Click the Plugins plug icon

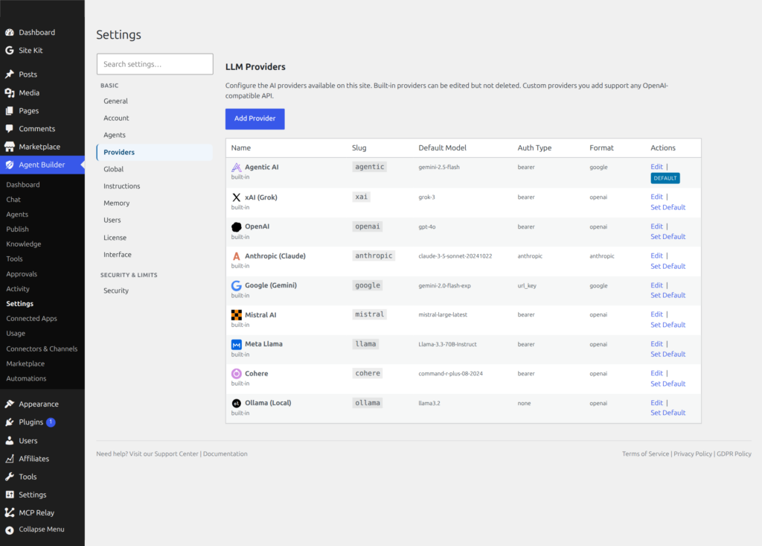tap(10, 422)
